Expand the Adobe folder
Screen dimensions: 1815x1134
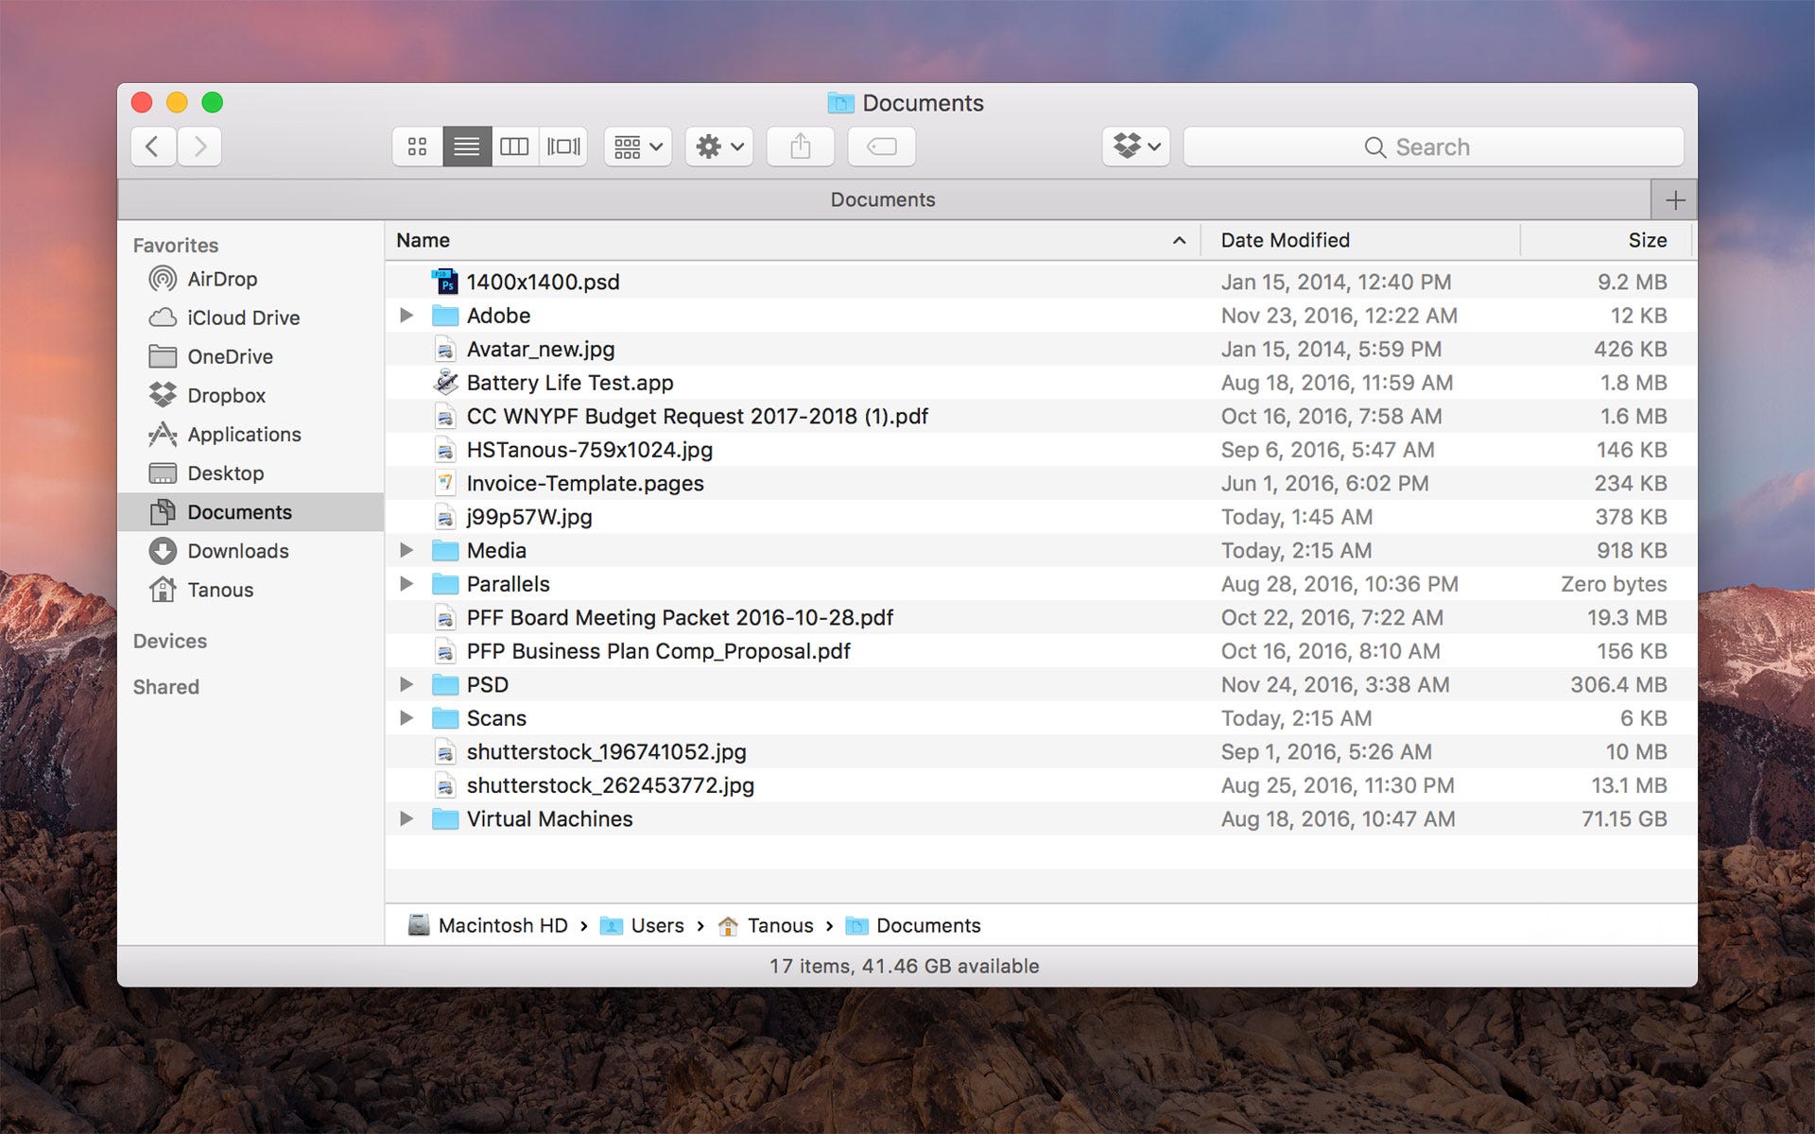(406, 315)
